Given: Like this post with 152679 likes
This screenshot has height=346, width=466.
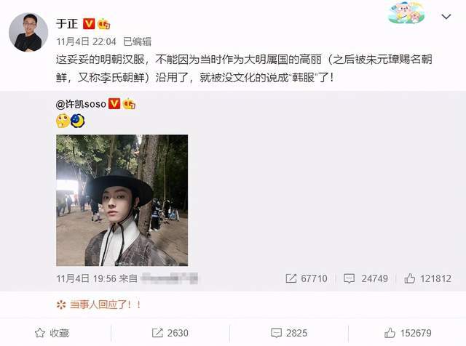Looking at the screenshot, I should pos(408,333).
